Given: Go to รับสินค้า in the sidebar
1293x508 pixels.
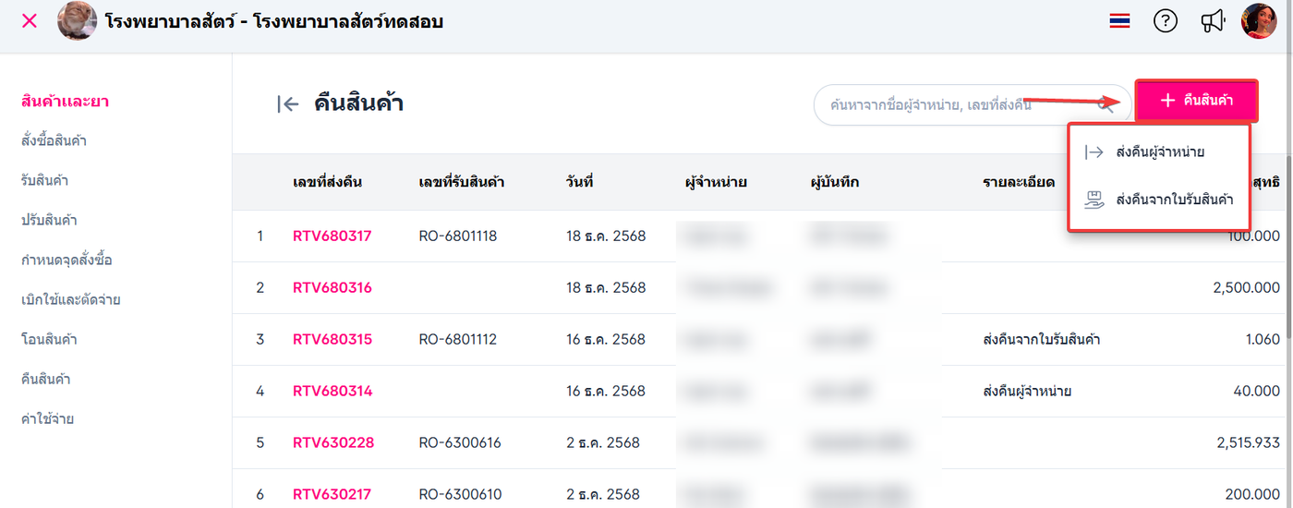Looking at the screenshot, I should (44, 180).
